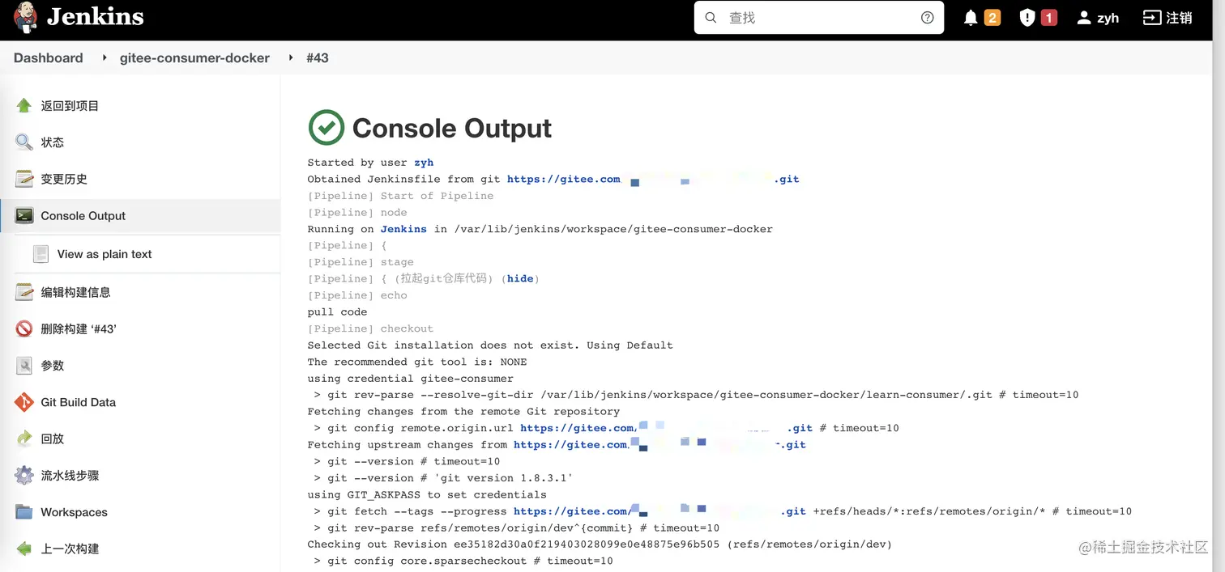Go to 上一次构建 previous build
1225x572 pixels.
pyautogui.click(x=70, y=549)
